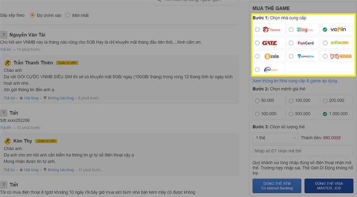
Task: Open the '1 thẻ' quantity dropdown
Action: point(275,138)
